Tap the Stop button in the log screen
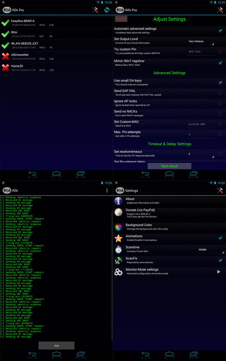Viewport: 226px width, 361px height. click(56, 345)
